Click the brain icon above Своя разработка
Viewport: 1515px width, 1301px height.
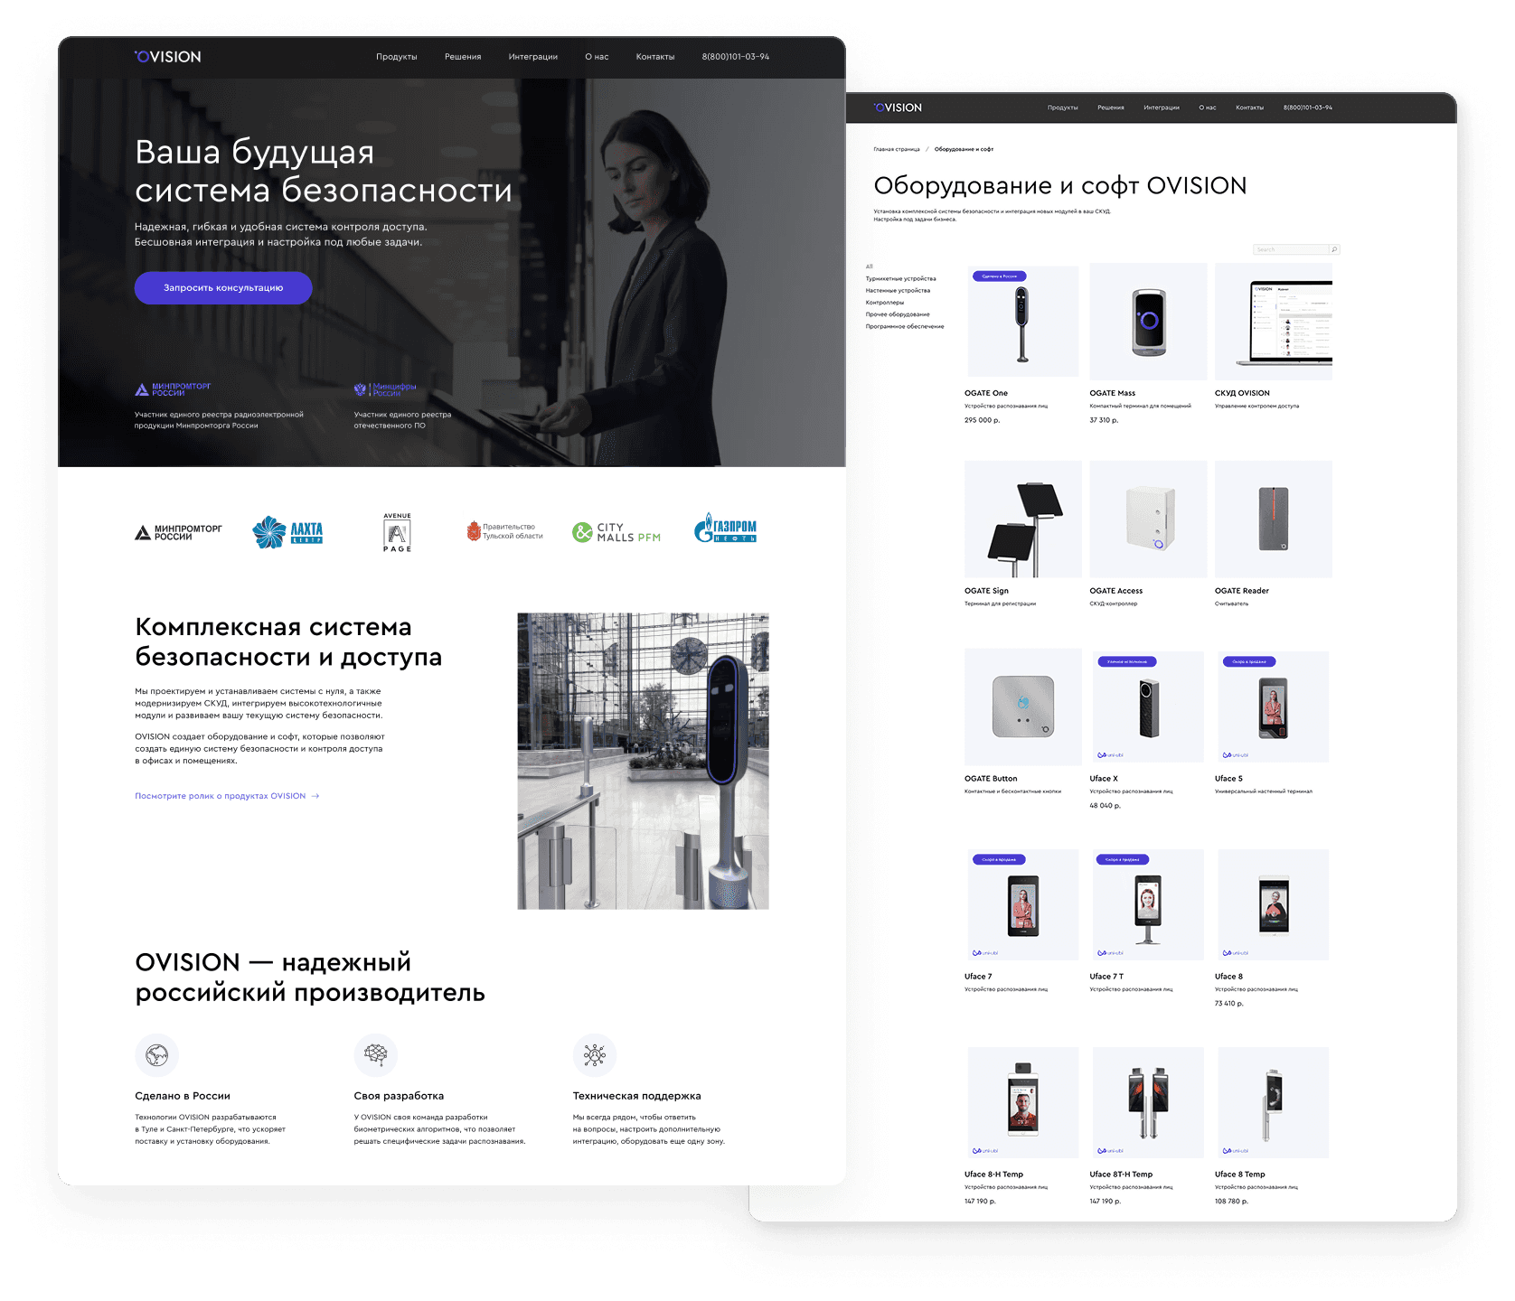point(376,1055)
